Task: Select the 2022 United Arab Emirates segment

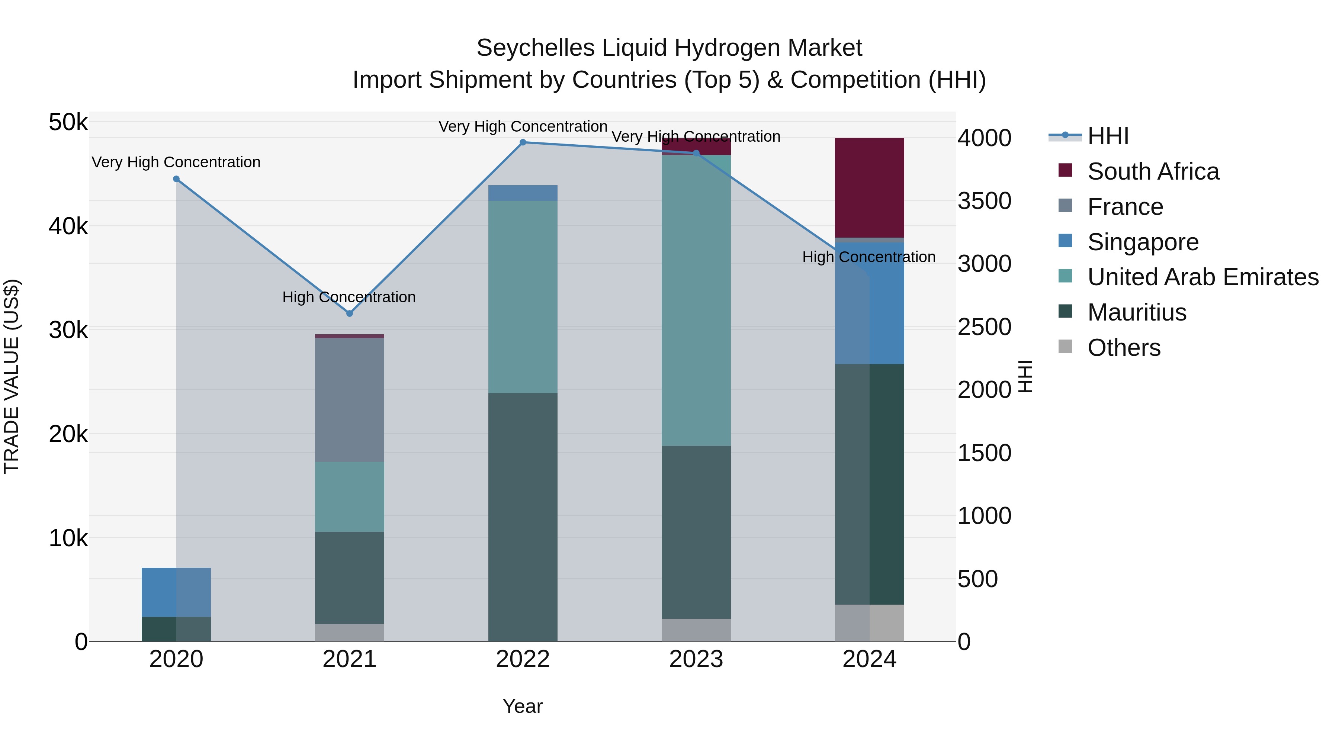Action: [523, 297]
